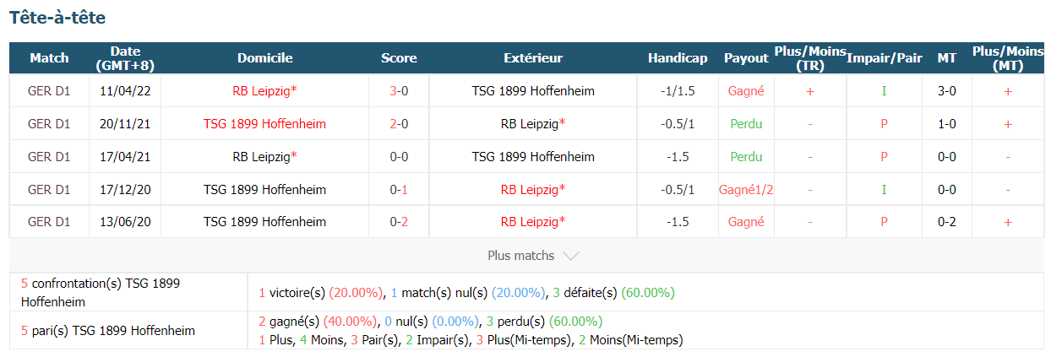
Task: Expand the Plus matchs chevron arrow
Action: point(570,256)
